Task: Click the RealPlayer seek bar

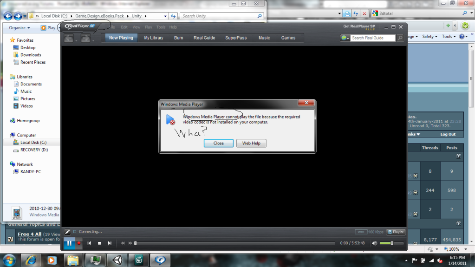Action: tap(235, 243)
